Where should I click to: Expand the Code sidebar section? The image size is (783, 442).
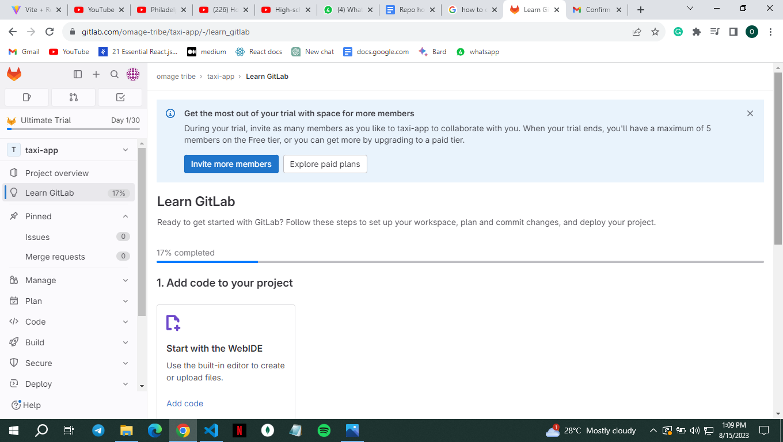69,322
